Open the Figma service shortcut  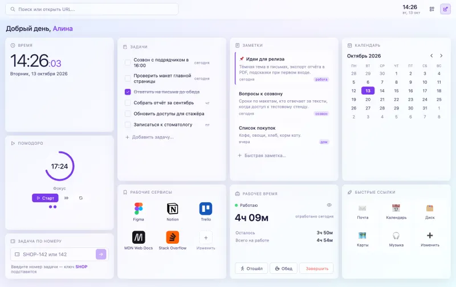(139, 212)
